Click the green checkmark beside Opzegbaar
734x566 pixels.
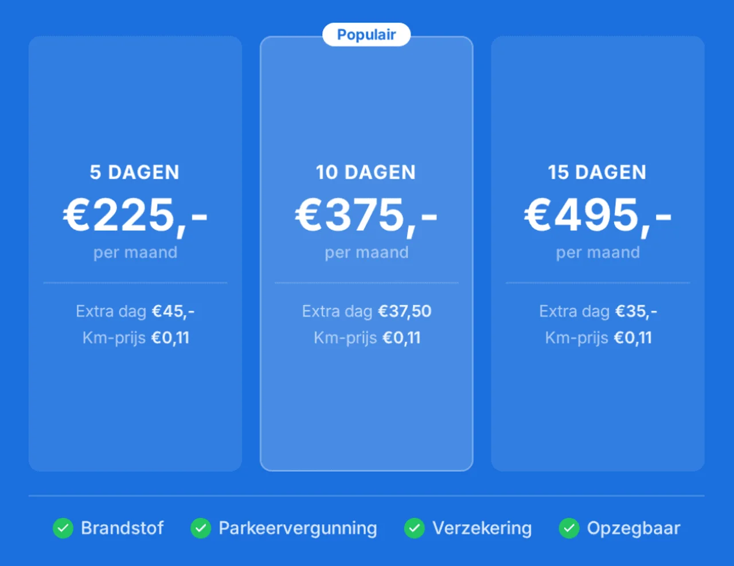(x=569, y=528)
